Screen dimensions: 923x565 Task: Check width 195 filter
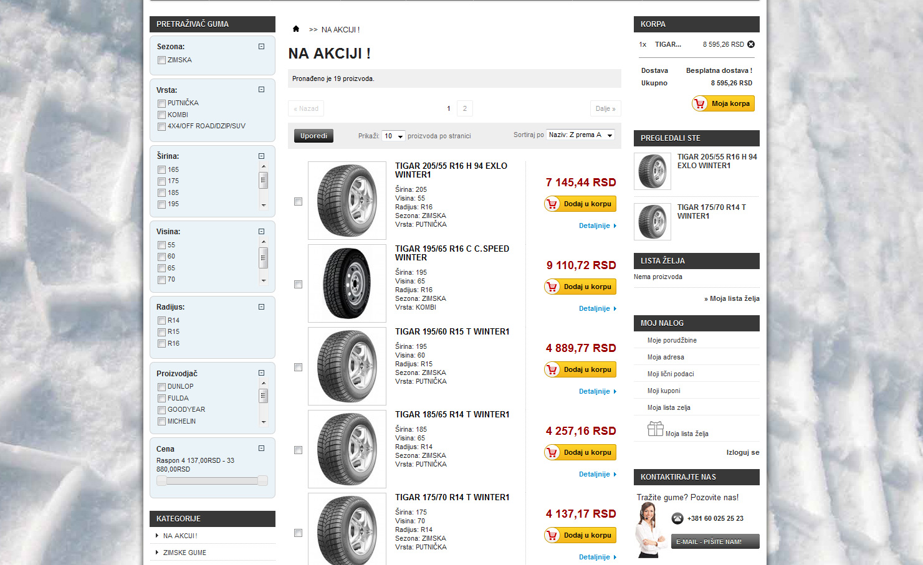point(162,204)
